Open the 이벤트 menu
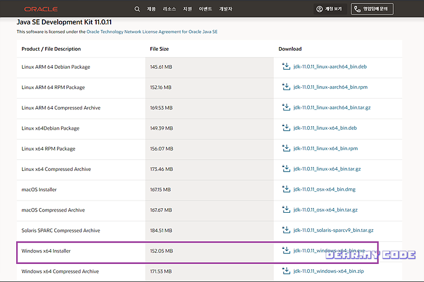This screenshot has height=282, width=424. click(x=206, y=9)
